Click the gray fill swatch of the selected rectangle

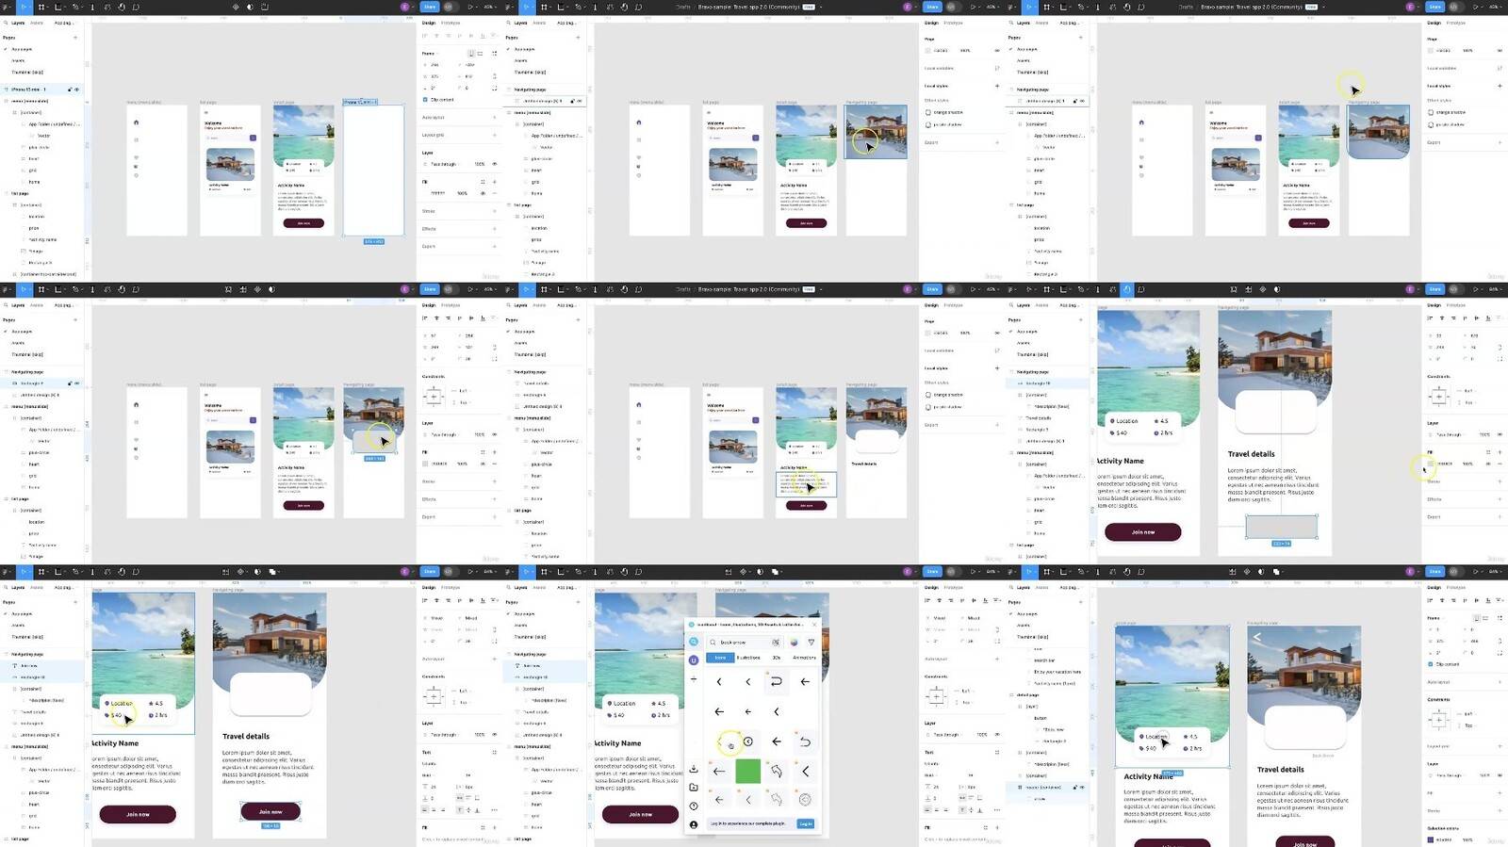pyautogui.click(x=1431, y=464)
